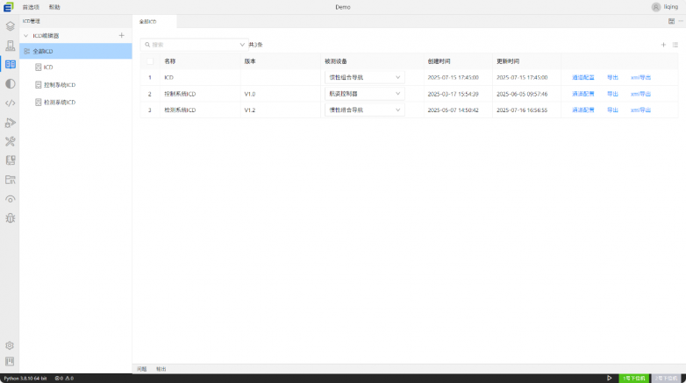Click 通道配置 link for 控制系统ICD row
This screenshot has height=383, width=686.
[x=583, y=94]
